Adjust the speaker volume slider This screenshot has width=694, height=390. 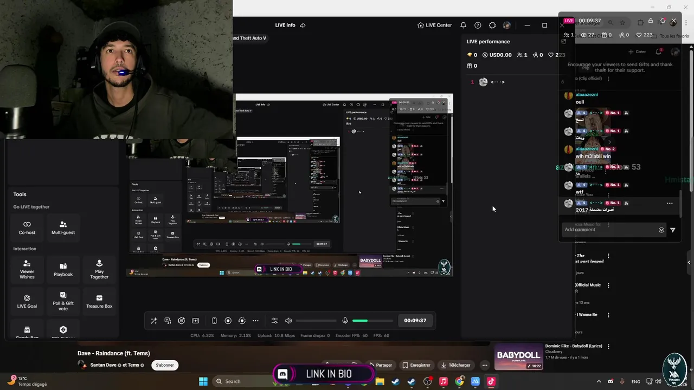[x=316, y=321]
